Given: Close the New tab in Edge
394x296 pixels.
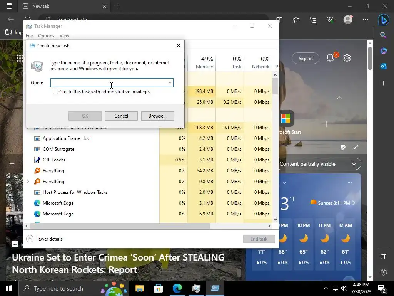Looking at the screenshot, I should click(105, 6).
